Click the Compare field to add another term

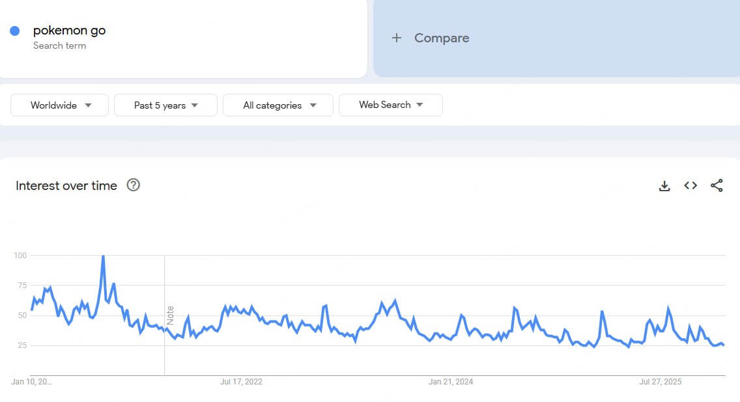coord(442,38)
